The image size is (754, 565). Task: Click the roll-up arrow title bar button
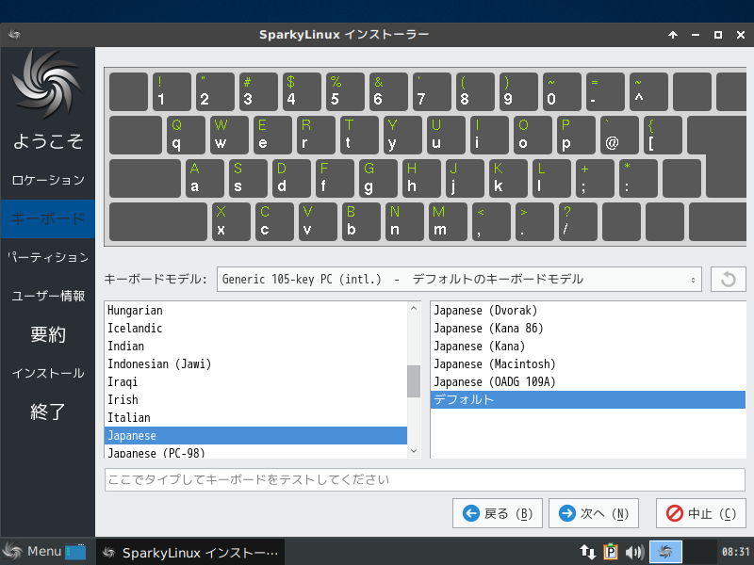[673, 35]
